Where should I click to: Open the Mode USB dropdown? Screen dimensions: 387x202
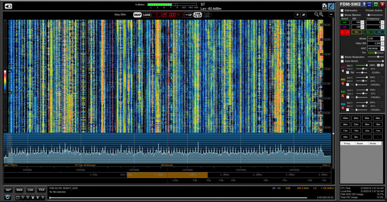[x=376, y=39]
